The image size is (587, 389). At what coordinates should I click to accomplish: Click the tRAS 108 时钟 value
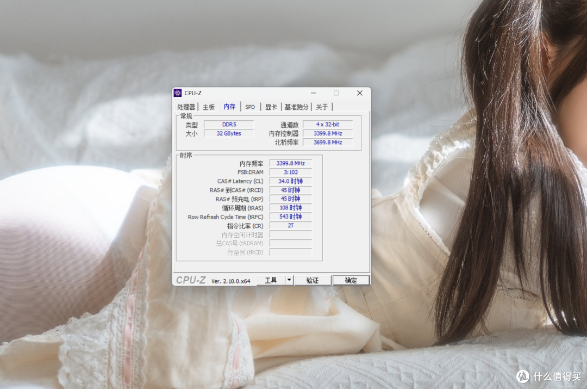click(x=290, y=208)
